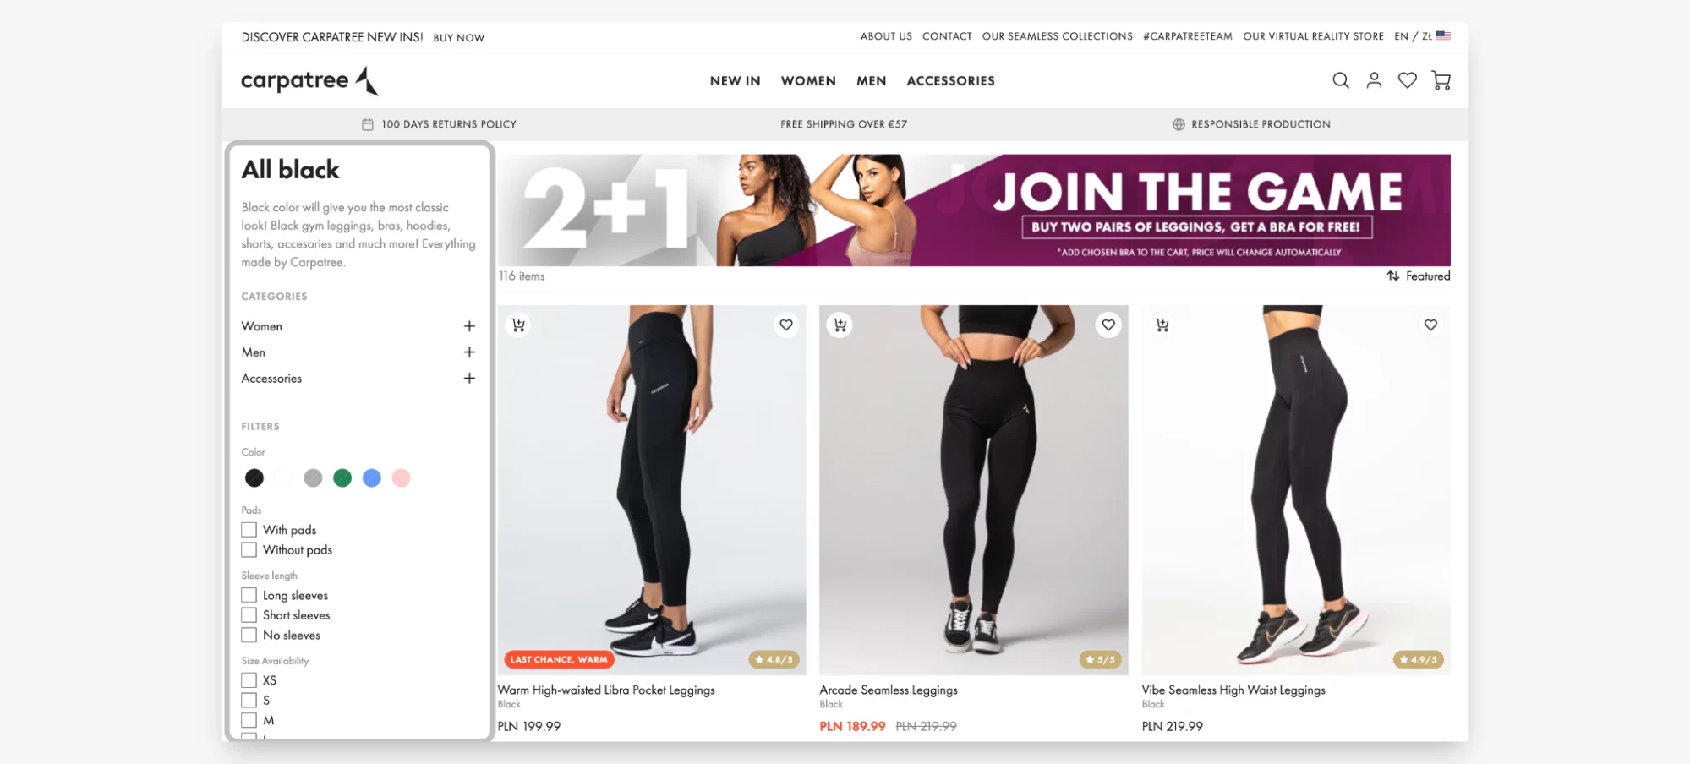Check the XS size availability box
This screenshot has width=1690, height=764.
click(x=249, y=680)
